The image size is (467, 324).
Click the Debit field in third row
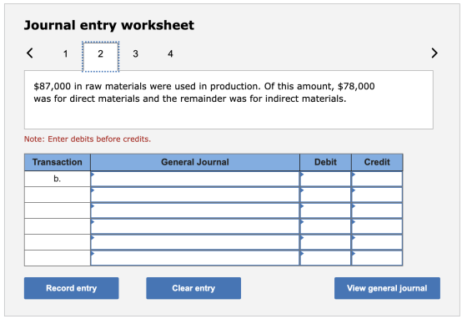pyautogui.click(x=325, y=210)
